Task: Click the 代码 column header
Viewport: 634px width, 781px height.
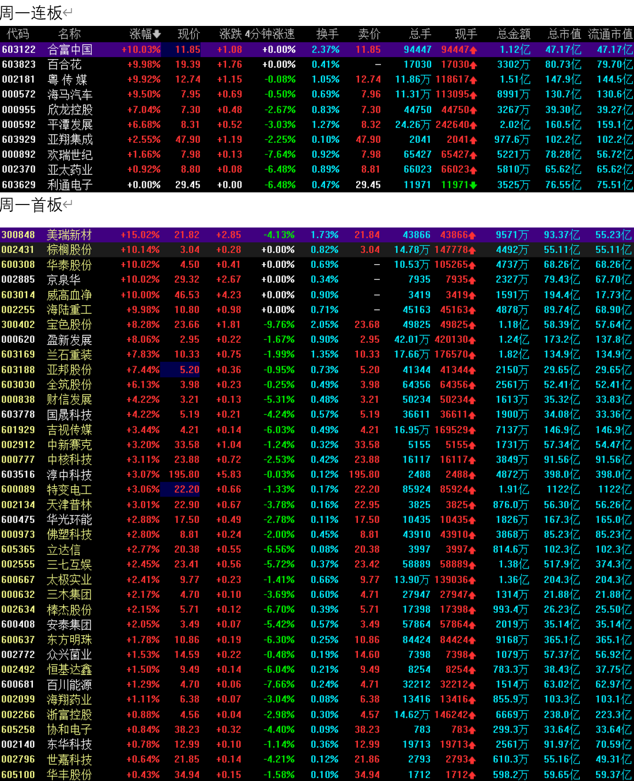Action: (18, 35)
